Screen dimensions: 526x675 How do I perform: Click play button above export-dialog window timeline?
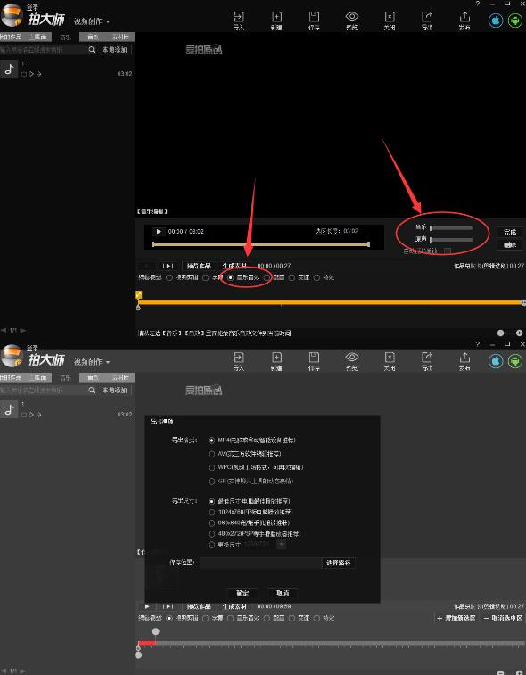tap(147, 606)
